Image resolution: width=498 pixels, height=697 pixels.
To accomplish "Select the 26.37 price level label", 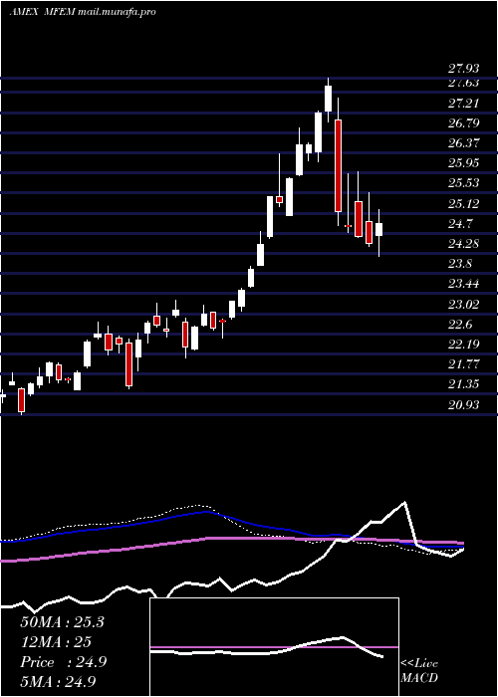I will [x=464, y=143].
